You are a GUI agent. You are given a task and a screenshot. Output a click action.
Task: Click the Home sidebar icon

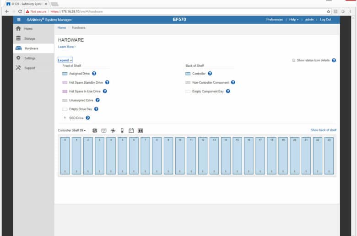pos(18,29)
